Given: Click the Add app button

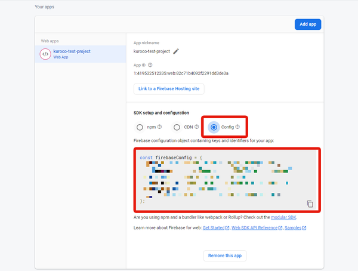Looking at the screenshot, I should point(308,24).
